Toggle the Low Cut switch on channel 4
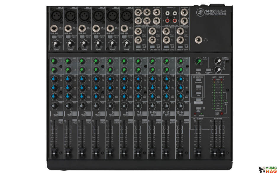The image size is (278, 174). tap(96, 37)
